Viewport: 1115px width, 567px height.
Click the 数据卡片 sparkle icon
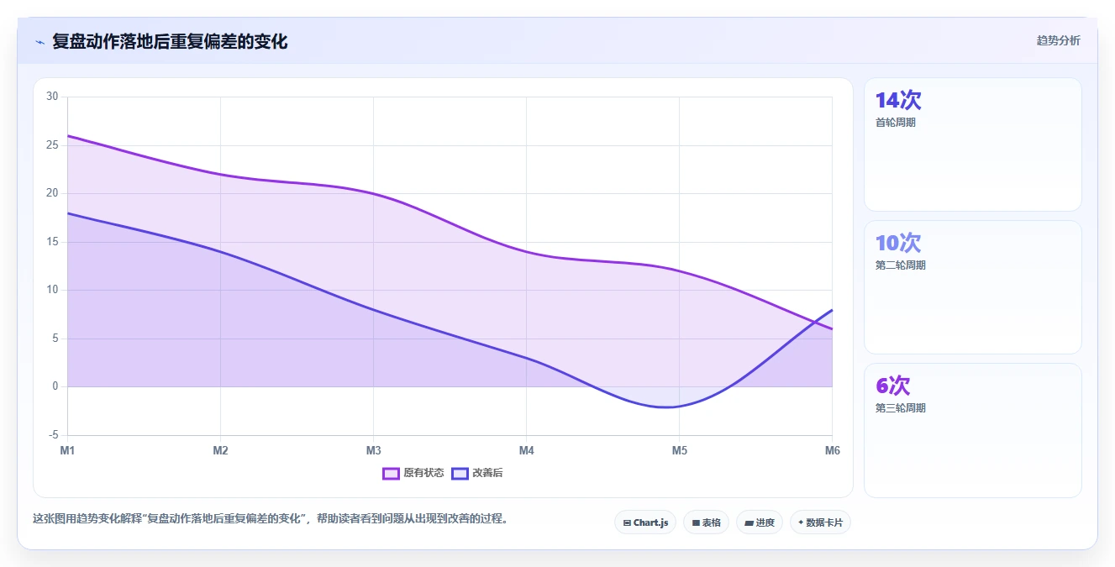tap(801, 522)
